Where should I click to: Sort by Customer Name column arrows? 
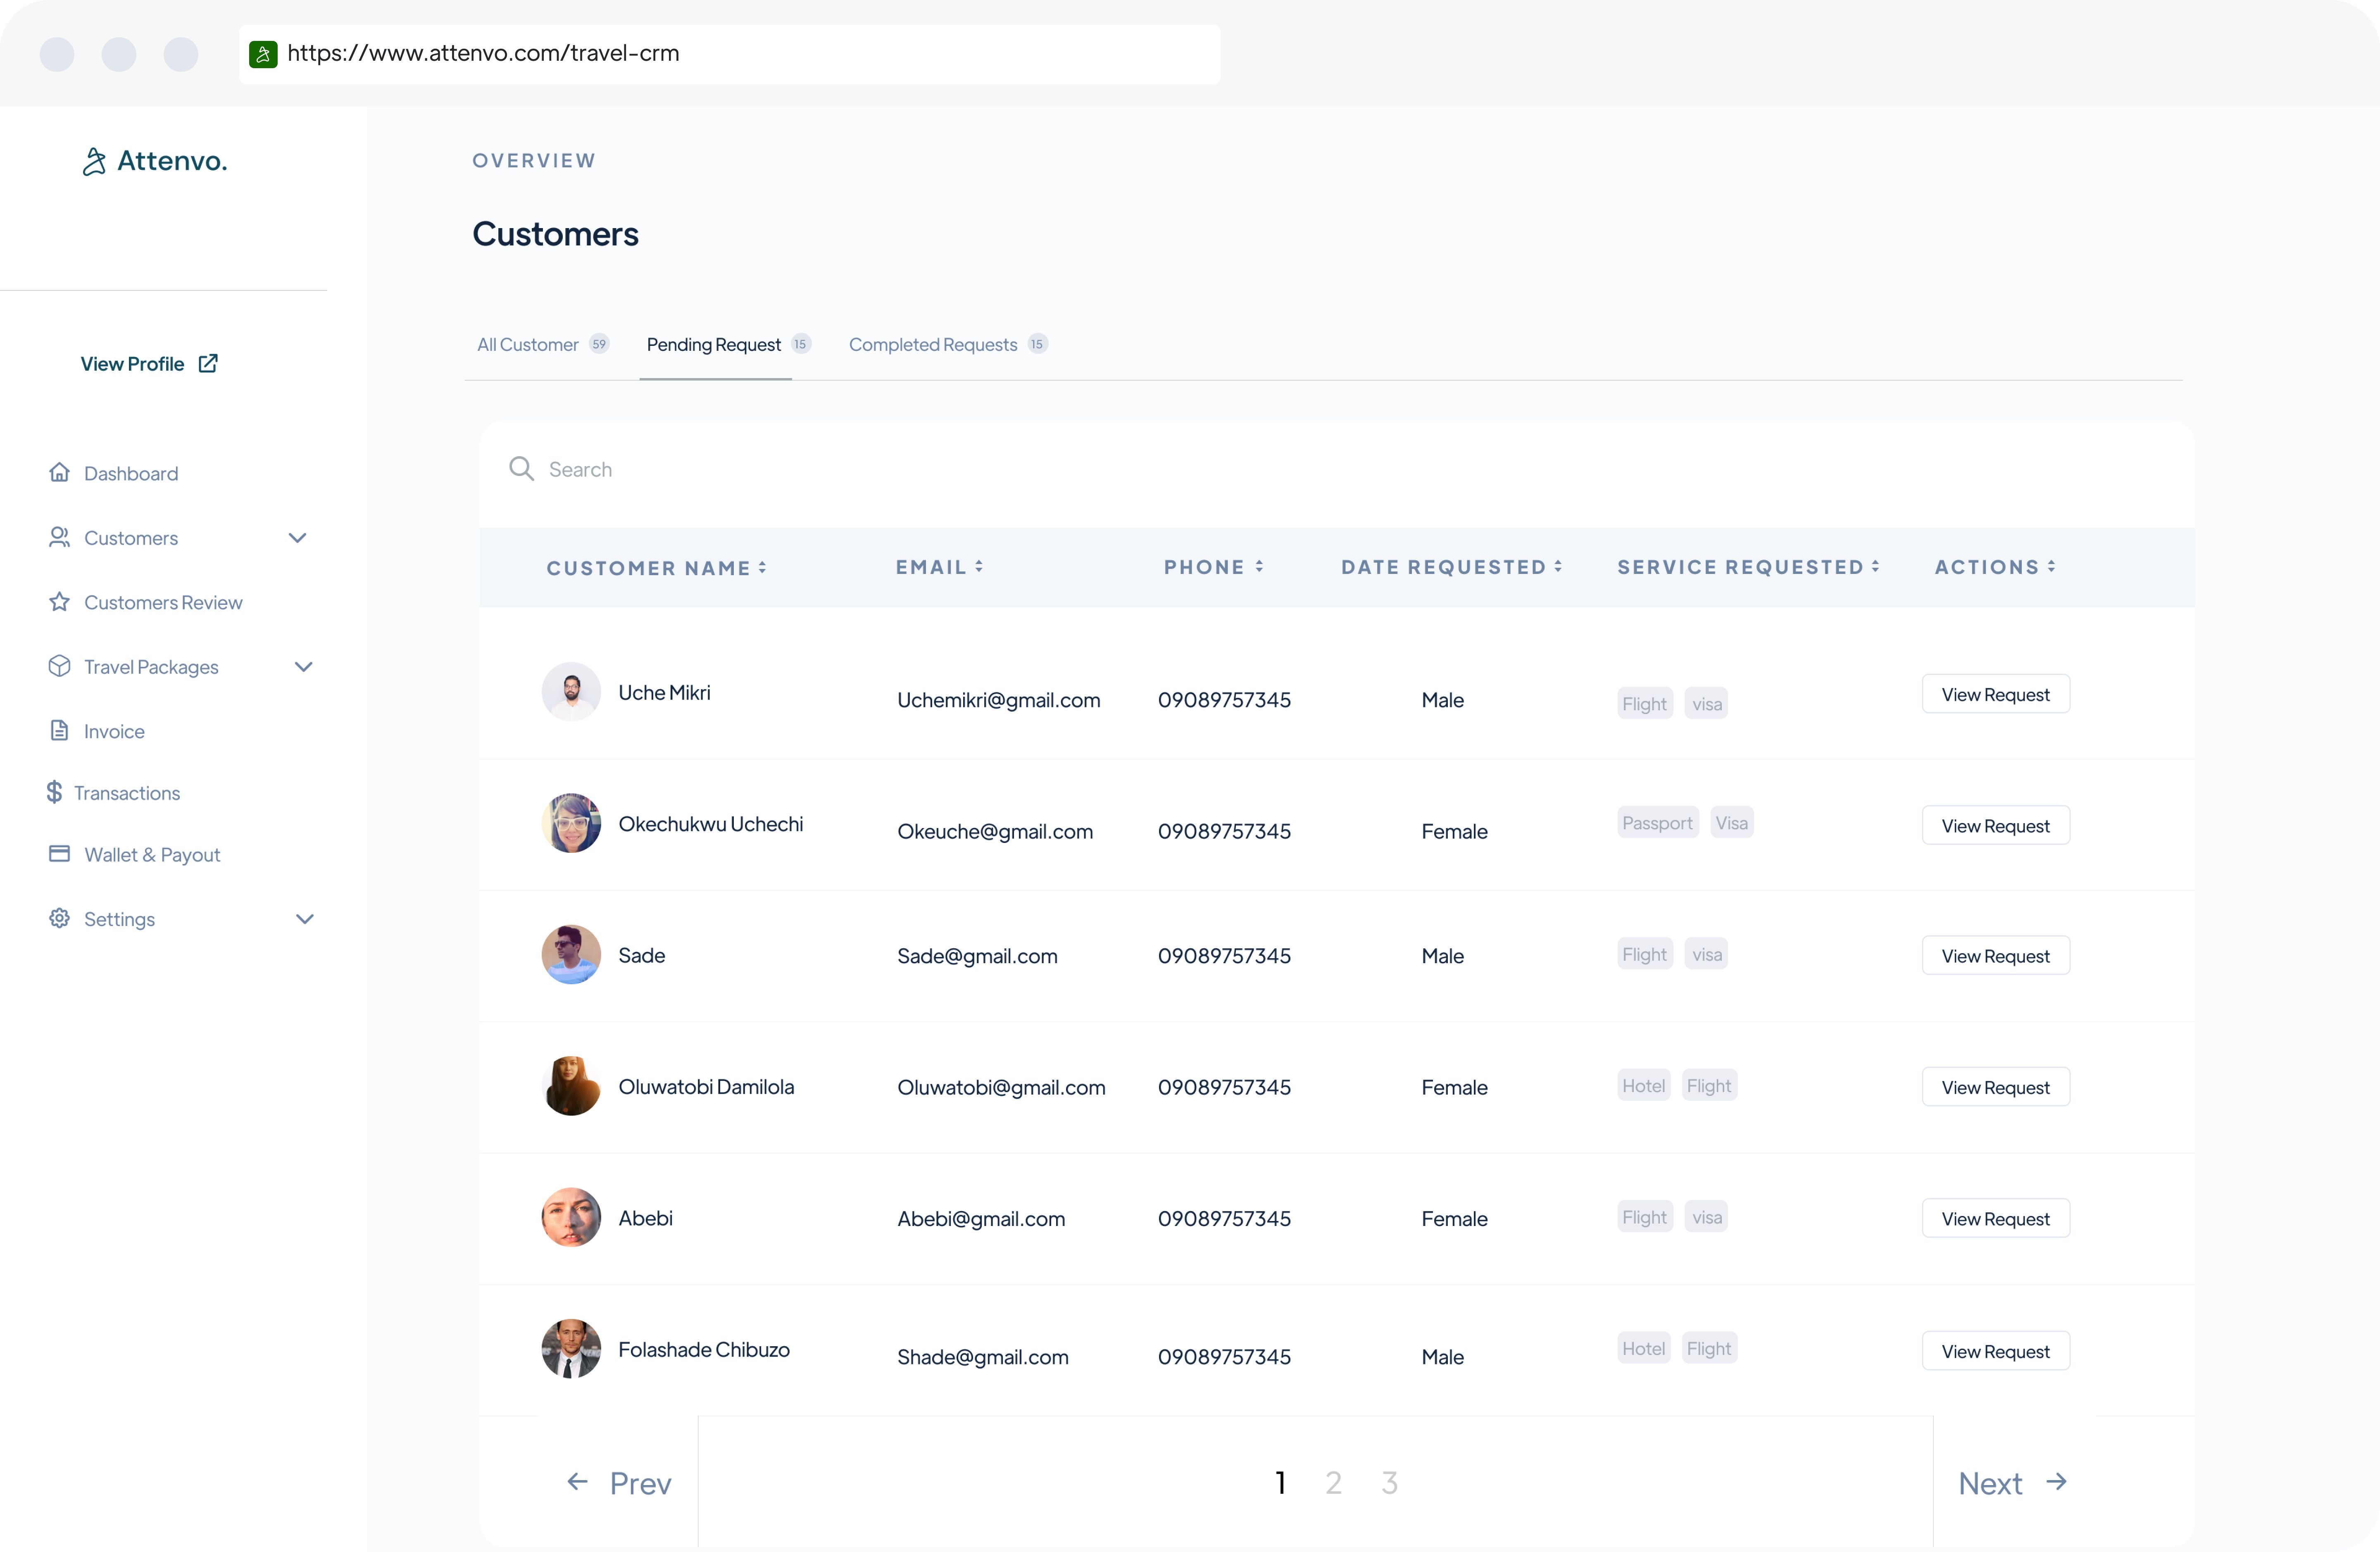[x=762, y=567]
